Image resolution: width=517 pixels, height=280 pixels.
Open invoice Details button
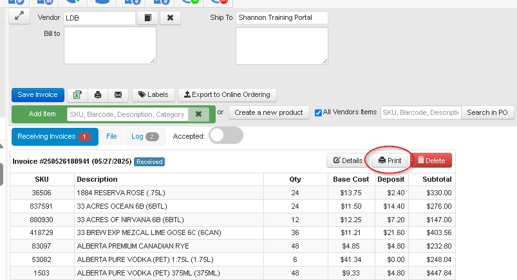(348, 161)
